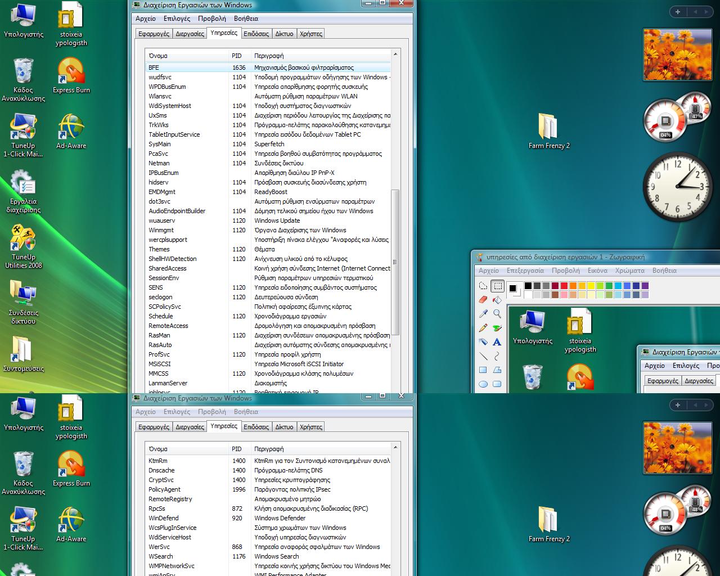
Task: Sort by PID column above the BFE row
Action: pyautogui.click(x=238, y=56)
